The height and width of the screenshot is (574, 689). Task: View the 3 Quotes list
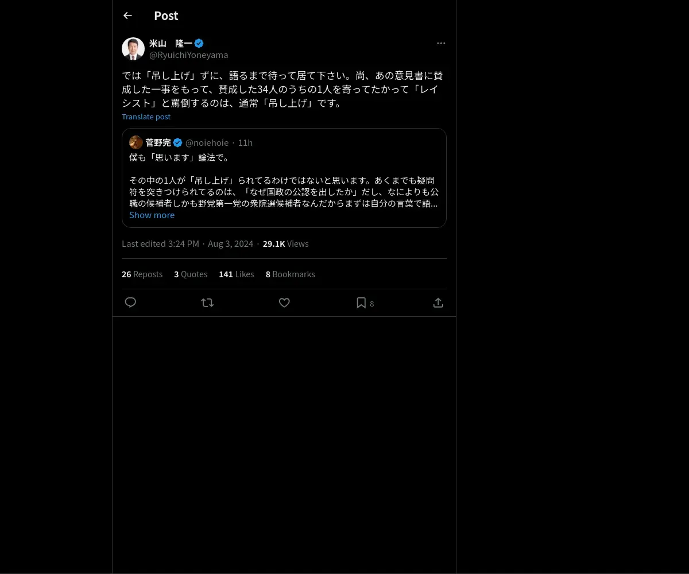point(191,274)
